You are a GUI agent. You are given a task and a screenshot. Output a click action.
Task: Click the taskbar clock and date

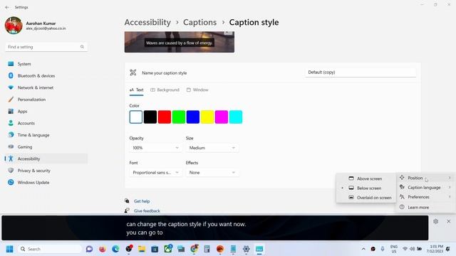[435, 249]
